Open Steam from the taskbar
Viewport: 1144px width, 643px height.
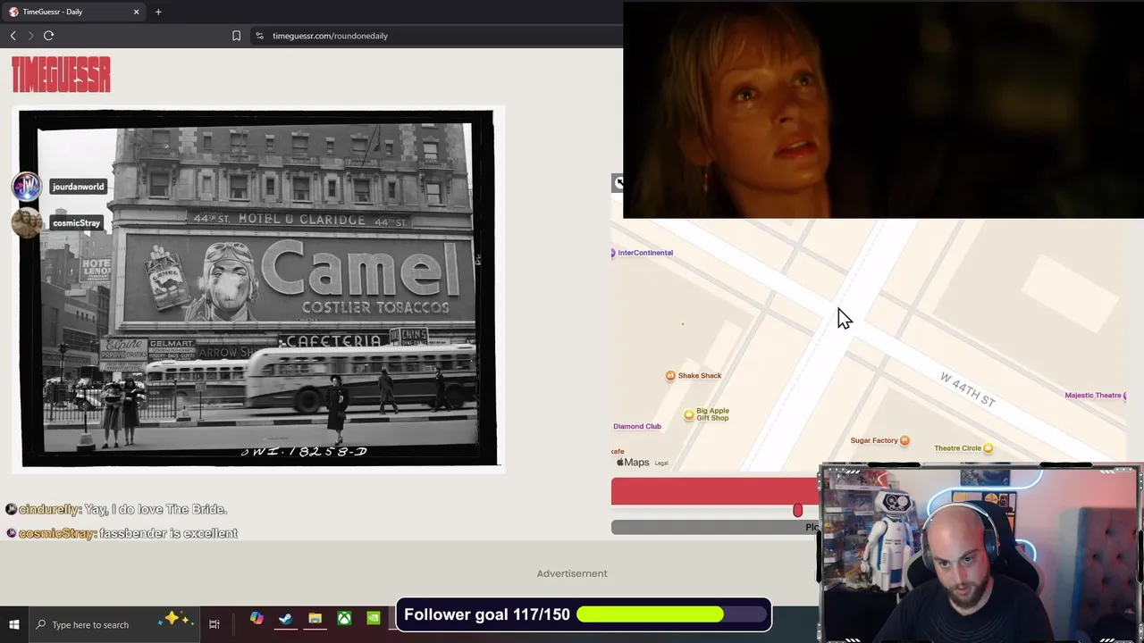(285, 618)
